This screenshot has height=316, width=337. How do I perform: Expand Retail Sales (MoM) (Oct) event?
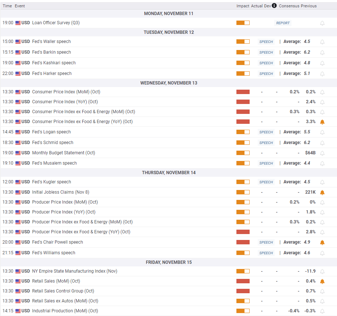tap(56, 281)
